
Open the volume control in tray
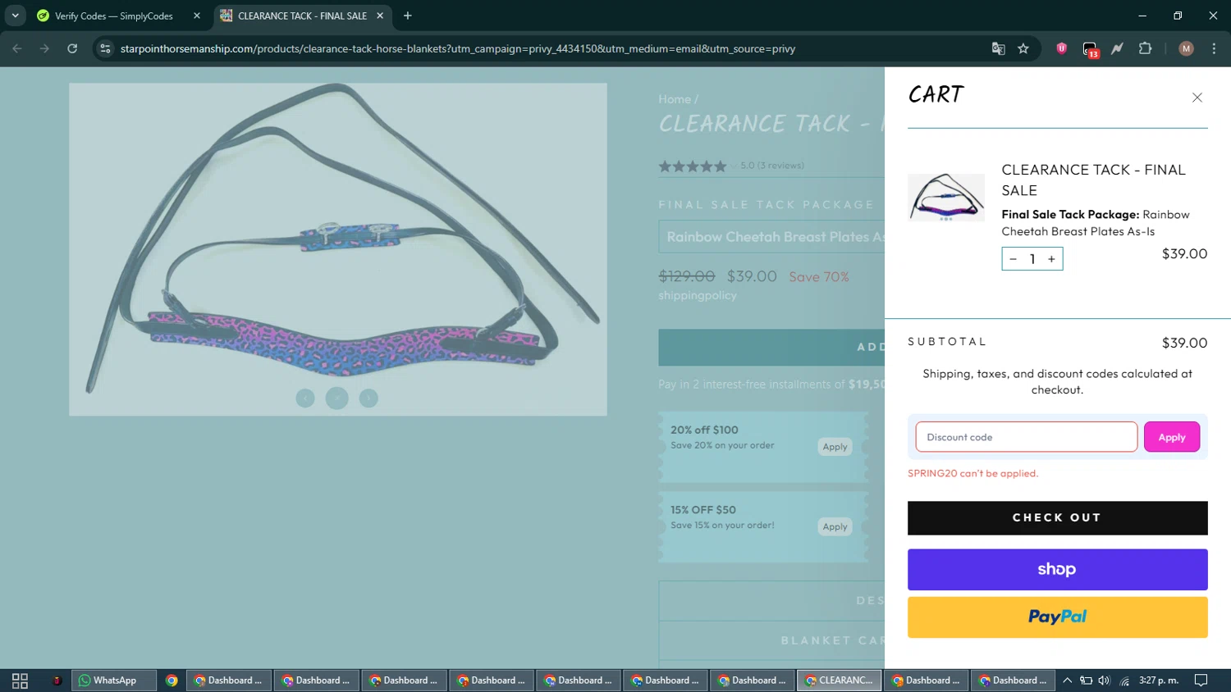1104,681
